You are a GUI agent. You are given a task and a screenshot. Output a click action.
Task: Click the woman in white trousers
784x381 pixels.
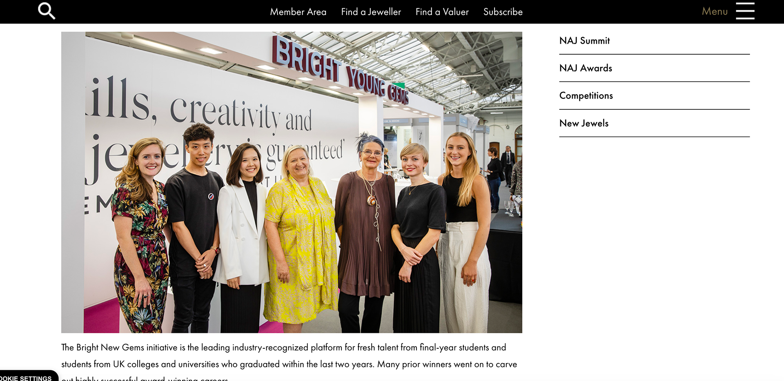(464, 232)
